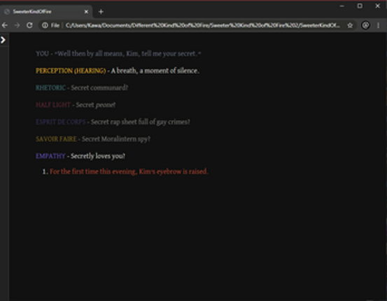
Task: Maximize the browser window
Action: coord(360,6)
